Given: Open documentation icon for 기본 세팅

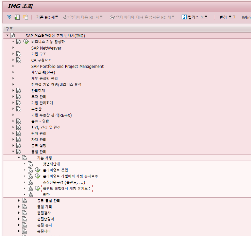Looking at the screenshot, I should point(24,158).
